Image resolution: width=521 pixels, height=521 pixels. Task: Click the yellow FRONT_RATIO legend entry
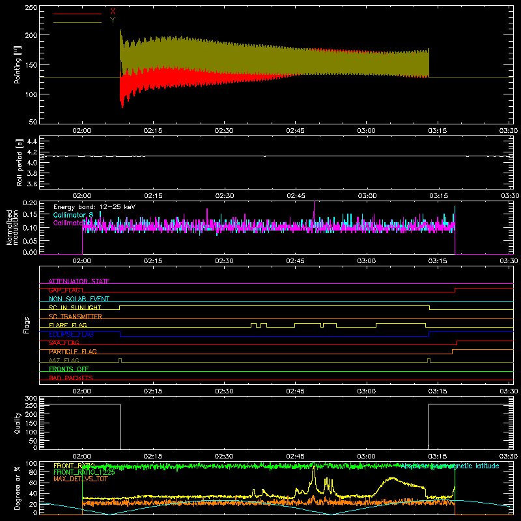(x=74, y=466)
